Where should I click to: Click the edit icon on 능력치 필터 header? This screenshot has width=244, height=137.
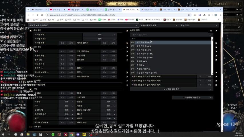211,31
